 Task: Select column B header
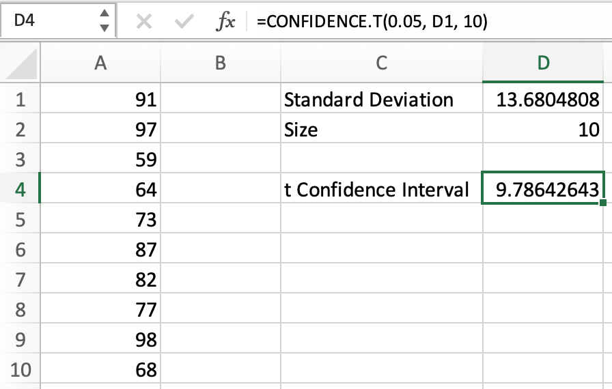point(220,63)
